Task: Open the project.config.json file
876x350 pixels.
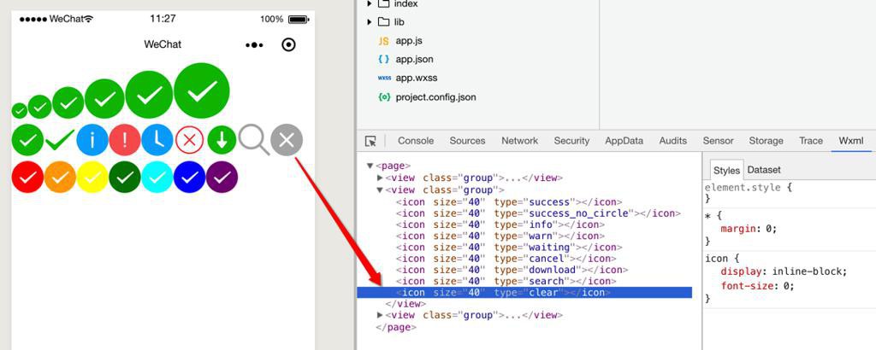Action: 435,97
